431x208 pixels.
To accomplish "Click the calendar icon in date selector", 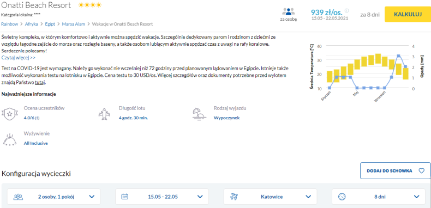I will (x=125, y=197).
